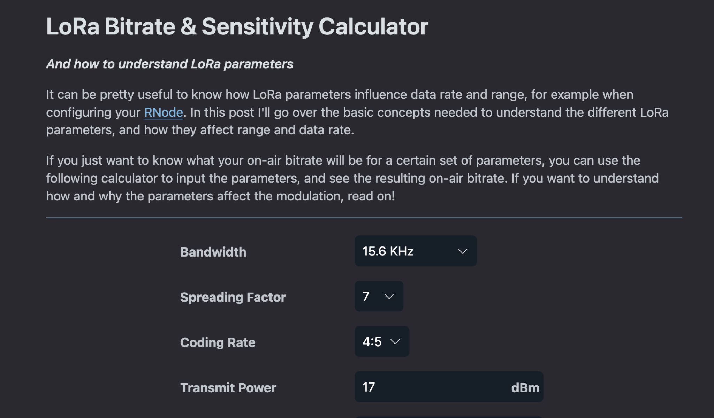714x418 pixels.
Task: Expand the Spreading Factor dropdown showing 7
Action: [379, 296]
